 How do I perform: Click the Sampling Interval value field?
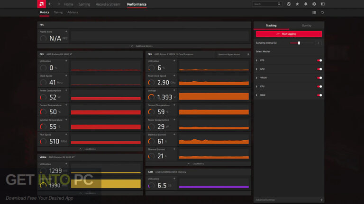318,43
